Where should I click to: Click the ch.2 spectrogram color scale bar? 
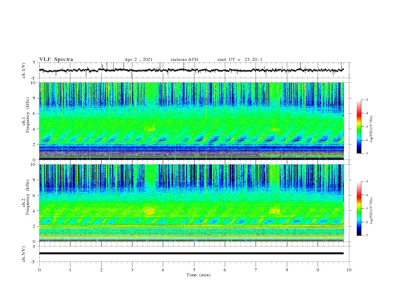click(359, 208)
